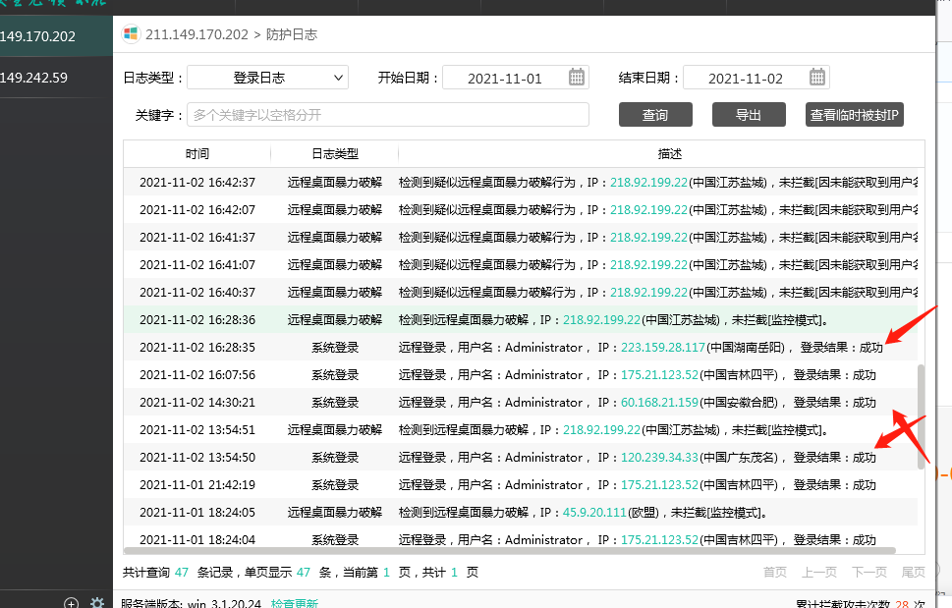The image size is (952, 608).
Task: Open the end date calendar picker
Action: [x=815, y=77]
